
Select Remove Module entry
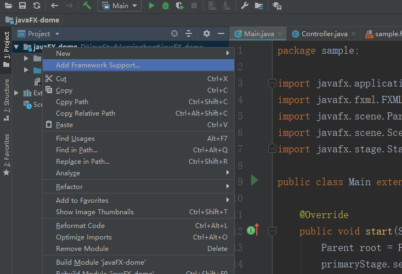click(138, 248)
